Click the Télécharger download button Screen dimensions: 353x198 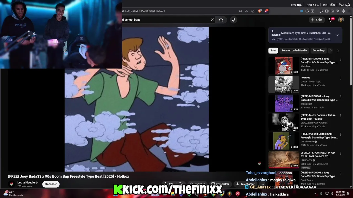[x=245, y=184]
